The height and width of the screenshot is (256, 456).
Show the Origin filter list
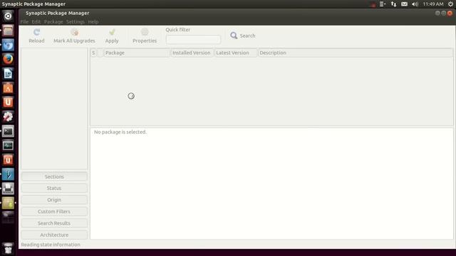[x=54, y=200]
